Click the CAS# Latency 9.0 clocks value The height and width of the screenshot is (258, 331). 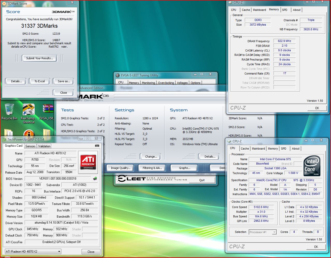tap(284, 50)
